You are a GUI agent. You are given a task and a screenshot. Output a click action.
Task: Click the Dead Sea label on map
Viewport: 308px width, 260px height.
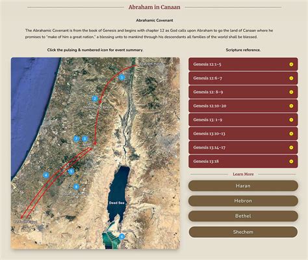[x=116, y=203]
